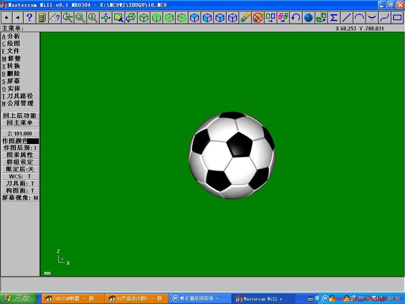The width and height of the screenshot is (405, 304).
Task: Select the Analyze entity arrow-question icon
Action: (x=55, y=17)
